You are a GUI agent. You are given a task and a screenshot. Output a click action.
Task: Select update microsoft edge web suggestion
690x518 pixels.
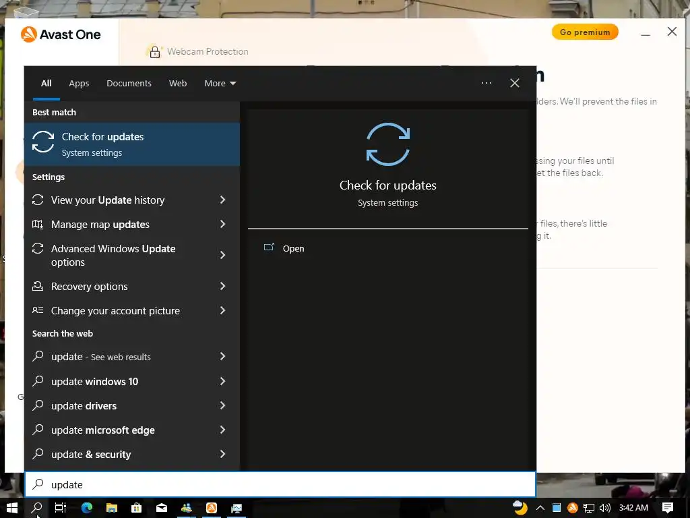point(132,430)
